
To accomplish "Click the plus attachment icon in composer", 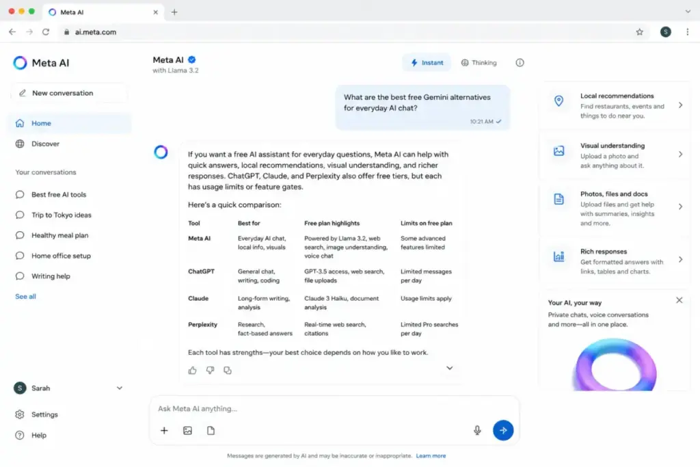I will pos(164,430).
